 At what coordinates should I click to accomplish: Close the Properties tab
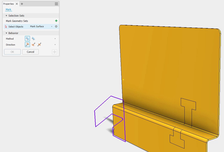point(17,4)
